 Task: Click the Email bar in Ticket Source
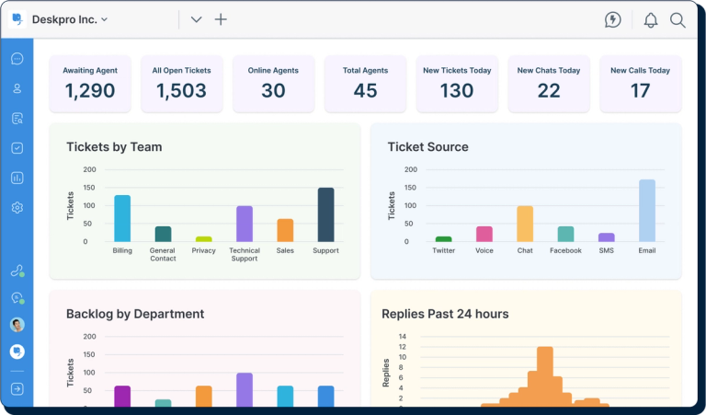point(647,211)
